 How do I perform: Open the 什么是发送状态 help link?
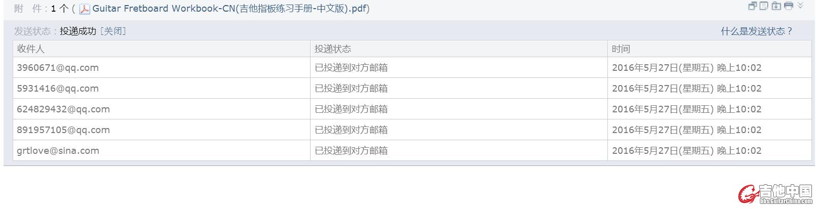(x=756, y=31)
